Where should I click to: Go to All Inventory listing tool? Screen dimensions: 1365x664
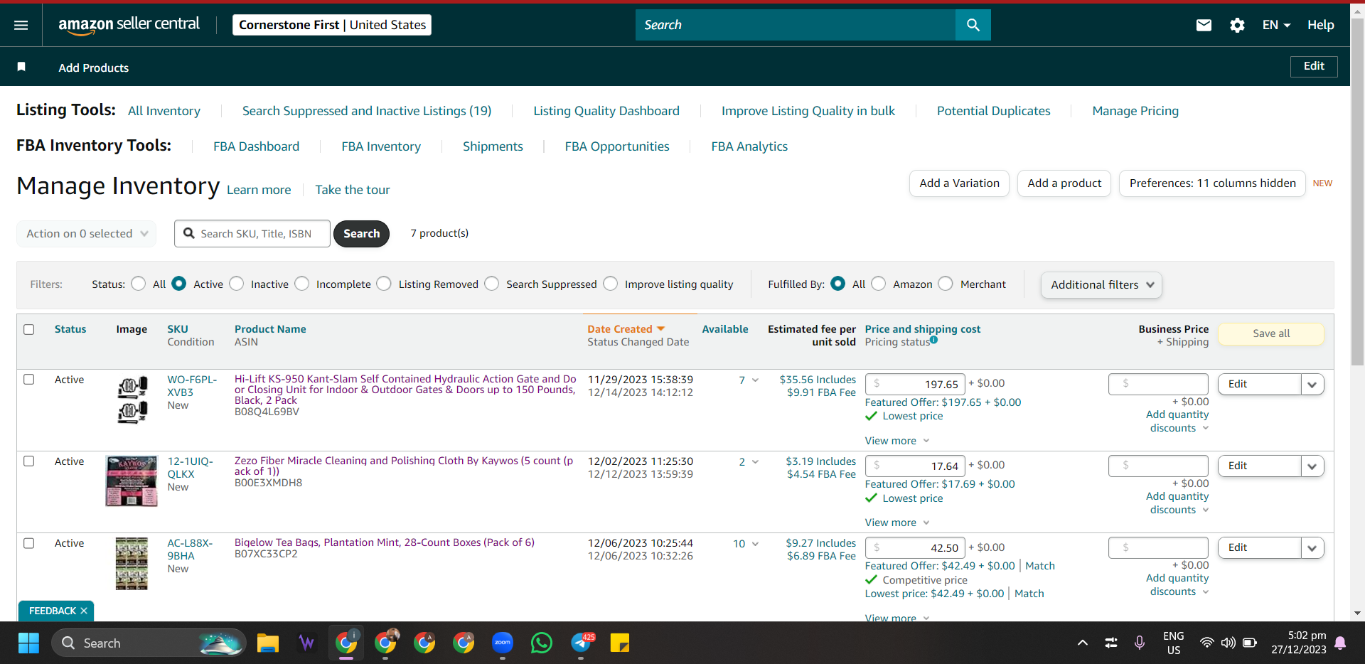(x=164, y=111)
